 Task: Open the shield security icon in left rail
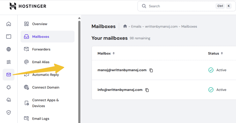[x=8, y=113]
